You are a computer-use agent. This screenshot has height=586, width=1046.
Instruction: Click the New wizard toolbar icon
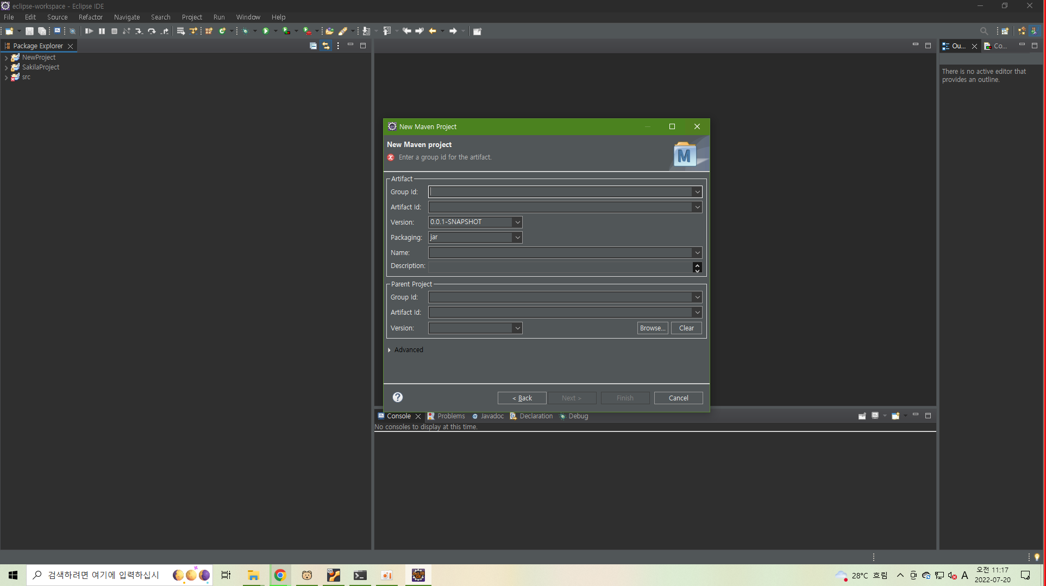pyautogui.click(x=9, y=31)
